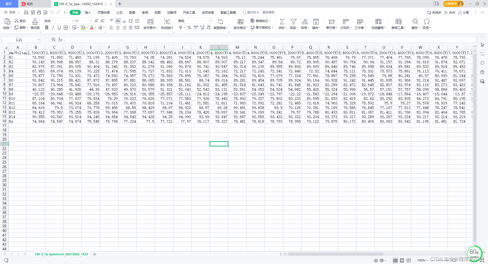Click the Sort (排序) icon
The height and width of the screenshot is (264, 488).
point(305,22)
